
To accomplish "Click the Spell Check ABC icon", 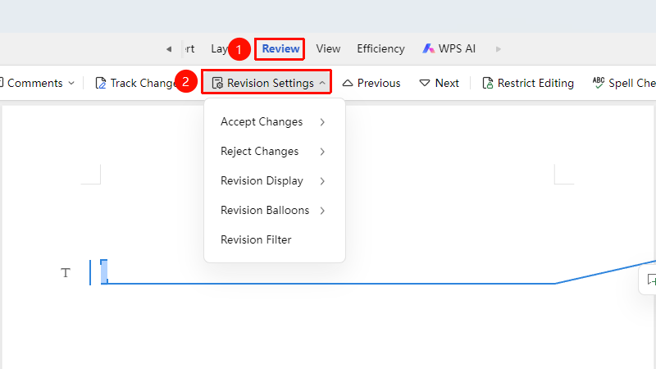I will [599, 83].
